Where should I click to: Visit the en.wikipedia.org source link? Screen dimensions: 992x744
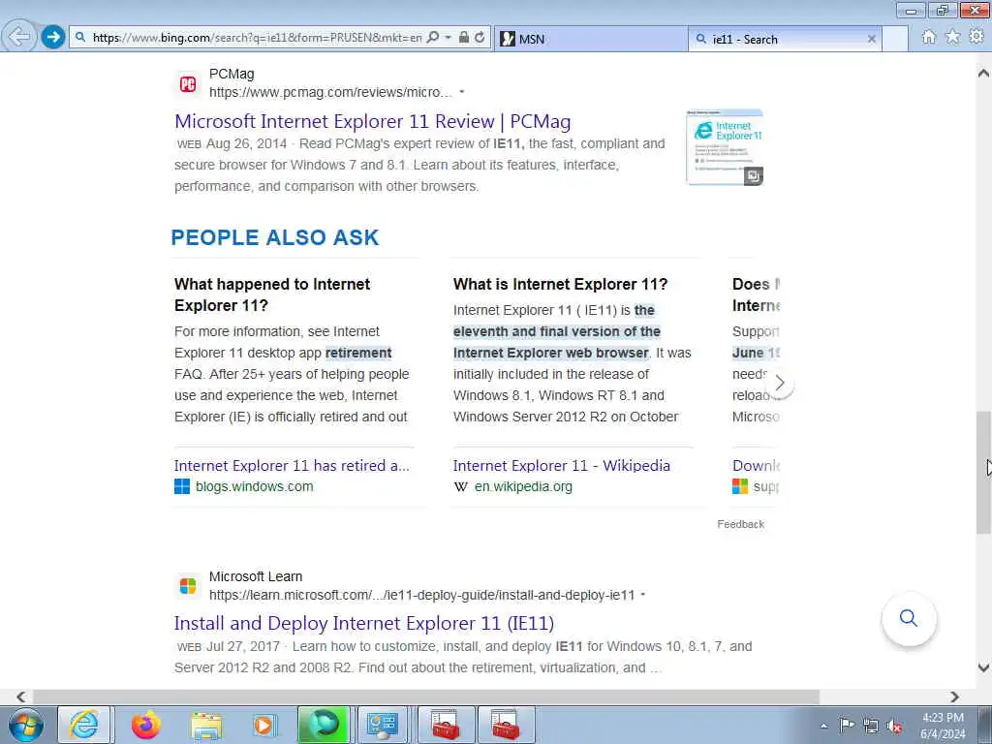pyautogui.click(x=523, y=486)
